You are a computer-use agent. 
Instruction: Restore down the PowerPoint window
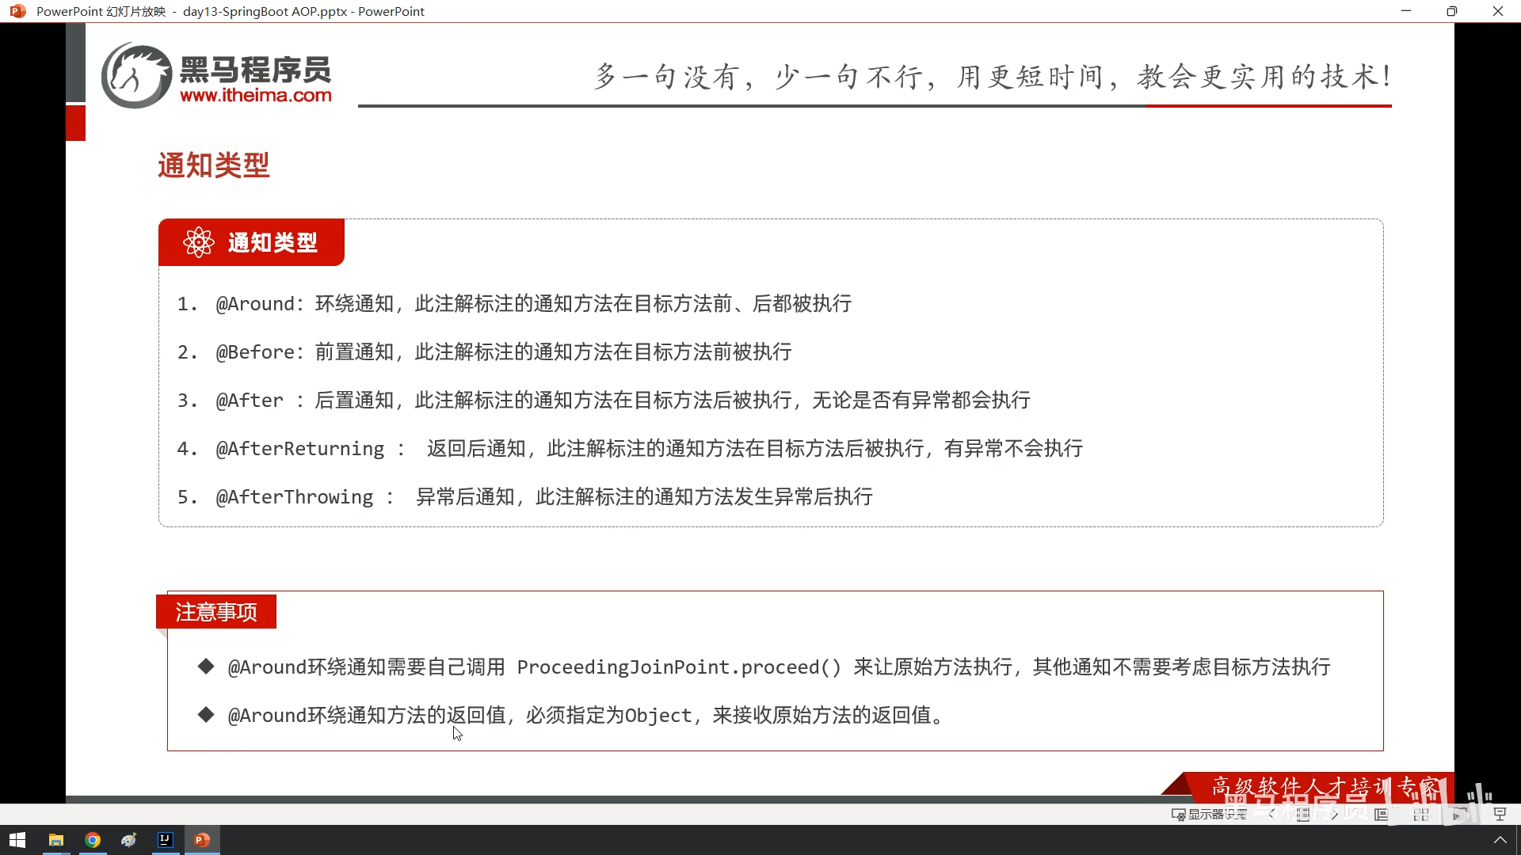[x=1451, y=11]
